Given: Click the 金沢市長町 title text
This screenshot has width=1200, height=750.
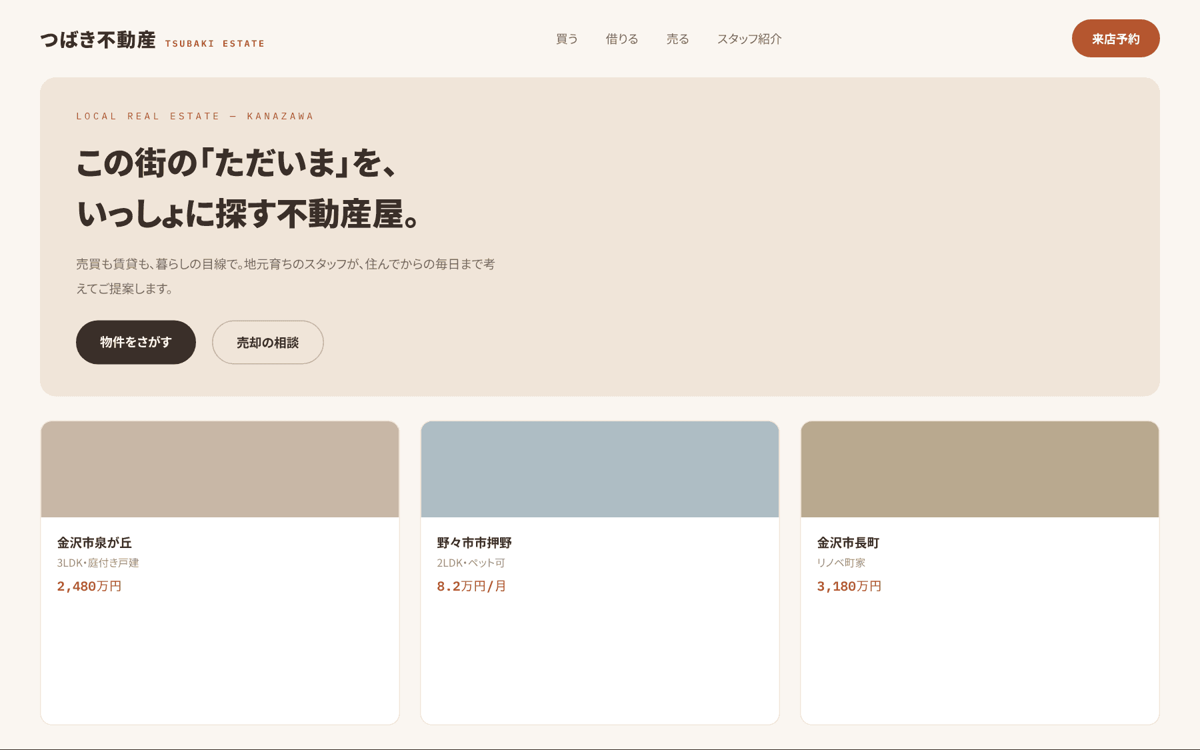Looking at the screenshot, I should [x=849, y=543].
